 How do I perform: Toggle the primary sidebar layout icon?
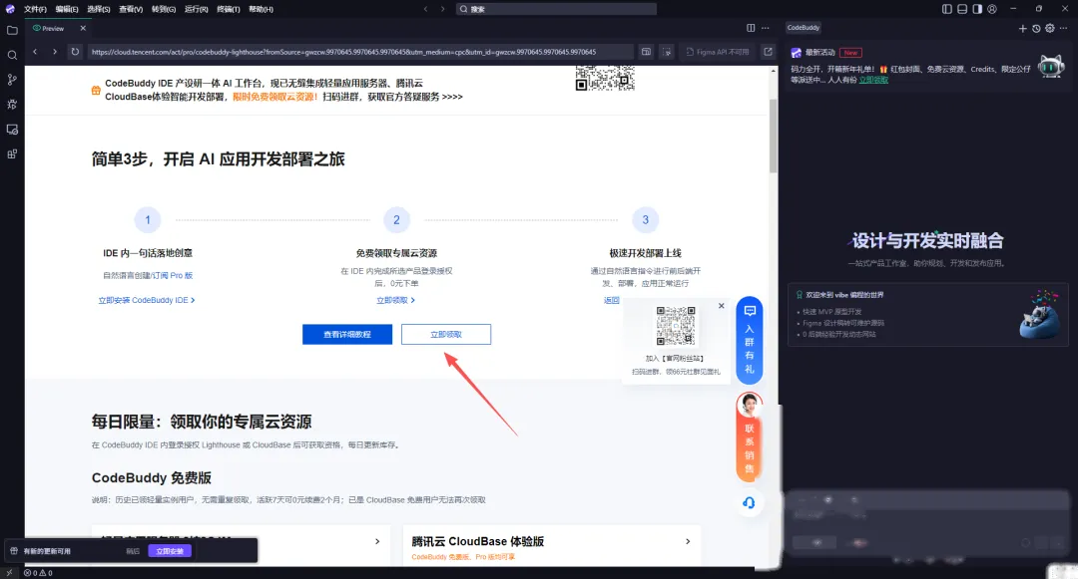point(946,9)
